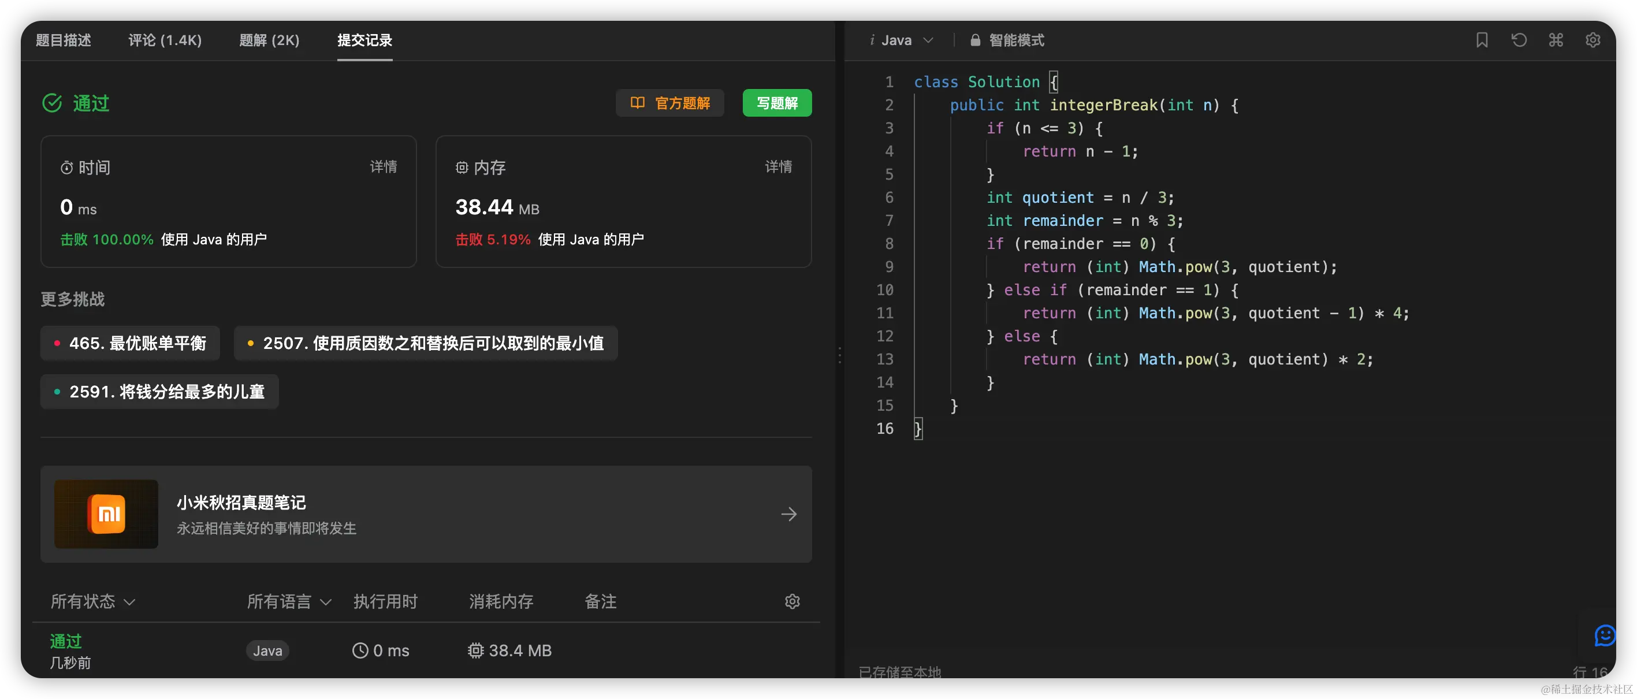Click the 击败 5.19% memory stat
The width and height of the screenshot is (1637, 699).
(493, 240)
